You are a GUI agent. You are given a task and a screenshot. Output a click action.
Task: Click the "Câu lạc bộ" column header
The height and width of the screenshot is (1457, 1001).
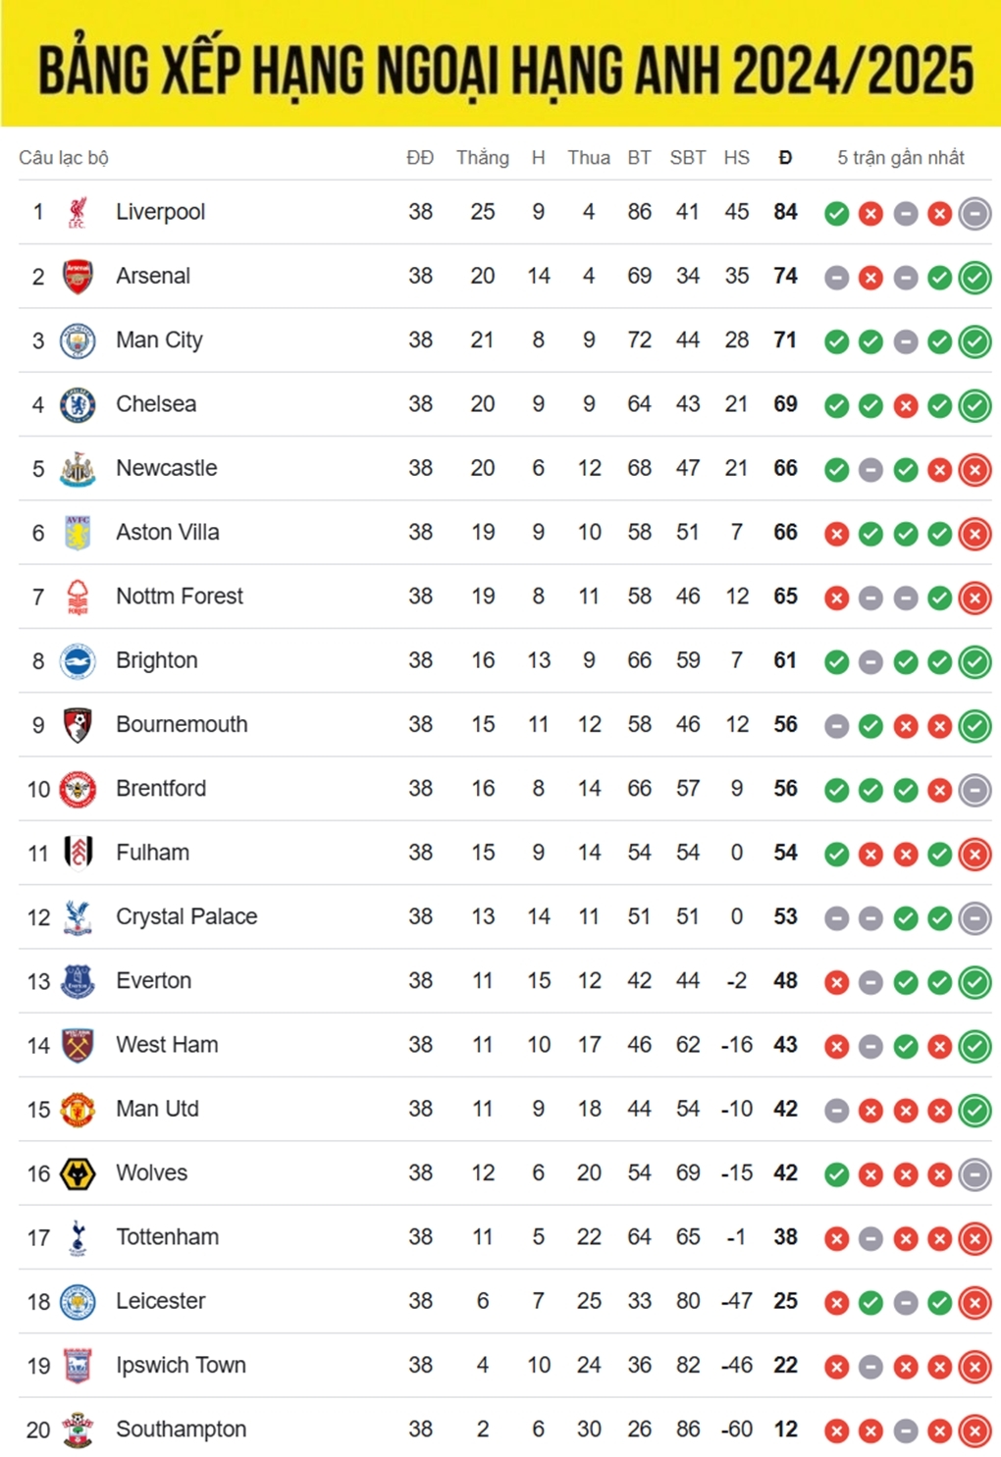64,158
